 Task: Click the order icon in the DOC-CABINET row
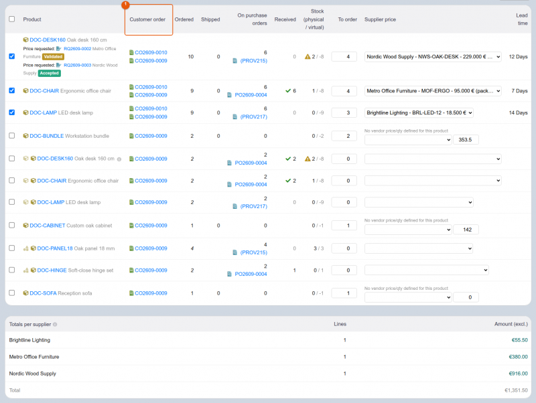(x=131, y=226)
